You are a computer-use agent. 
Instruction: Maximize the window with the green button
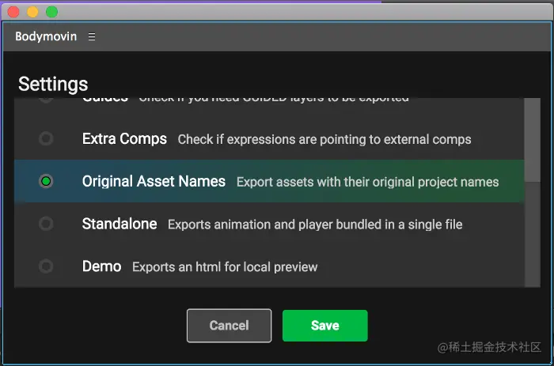pyautogui.click(x=51, y=12)
